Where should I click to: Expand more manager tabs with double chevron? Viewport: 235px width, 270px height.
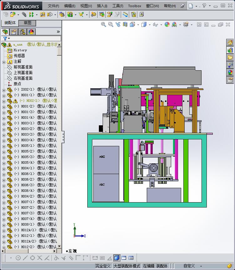58,32
